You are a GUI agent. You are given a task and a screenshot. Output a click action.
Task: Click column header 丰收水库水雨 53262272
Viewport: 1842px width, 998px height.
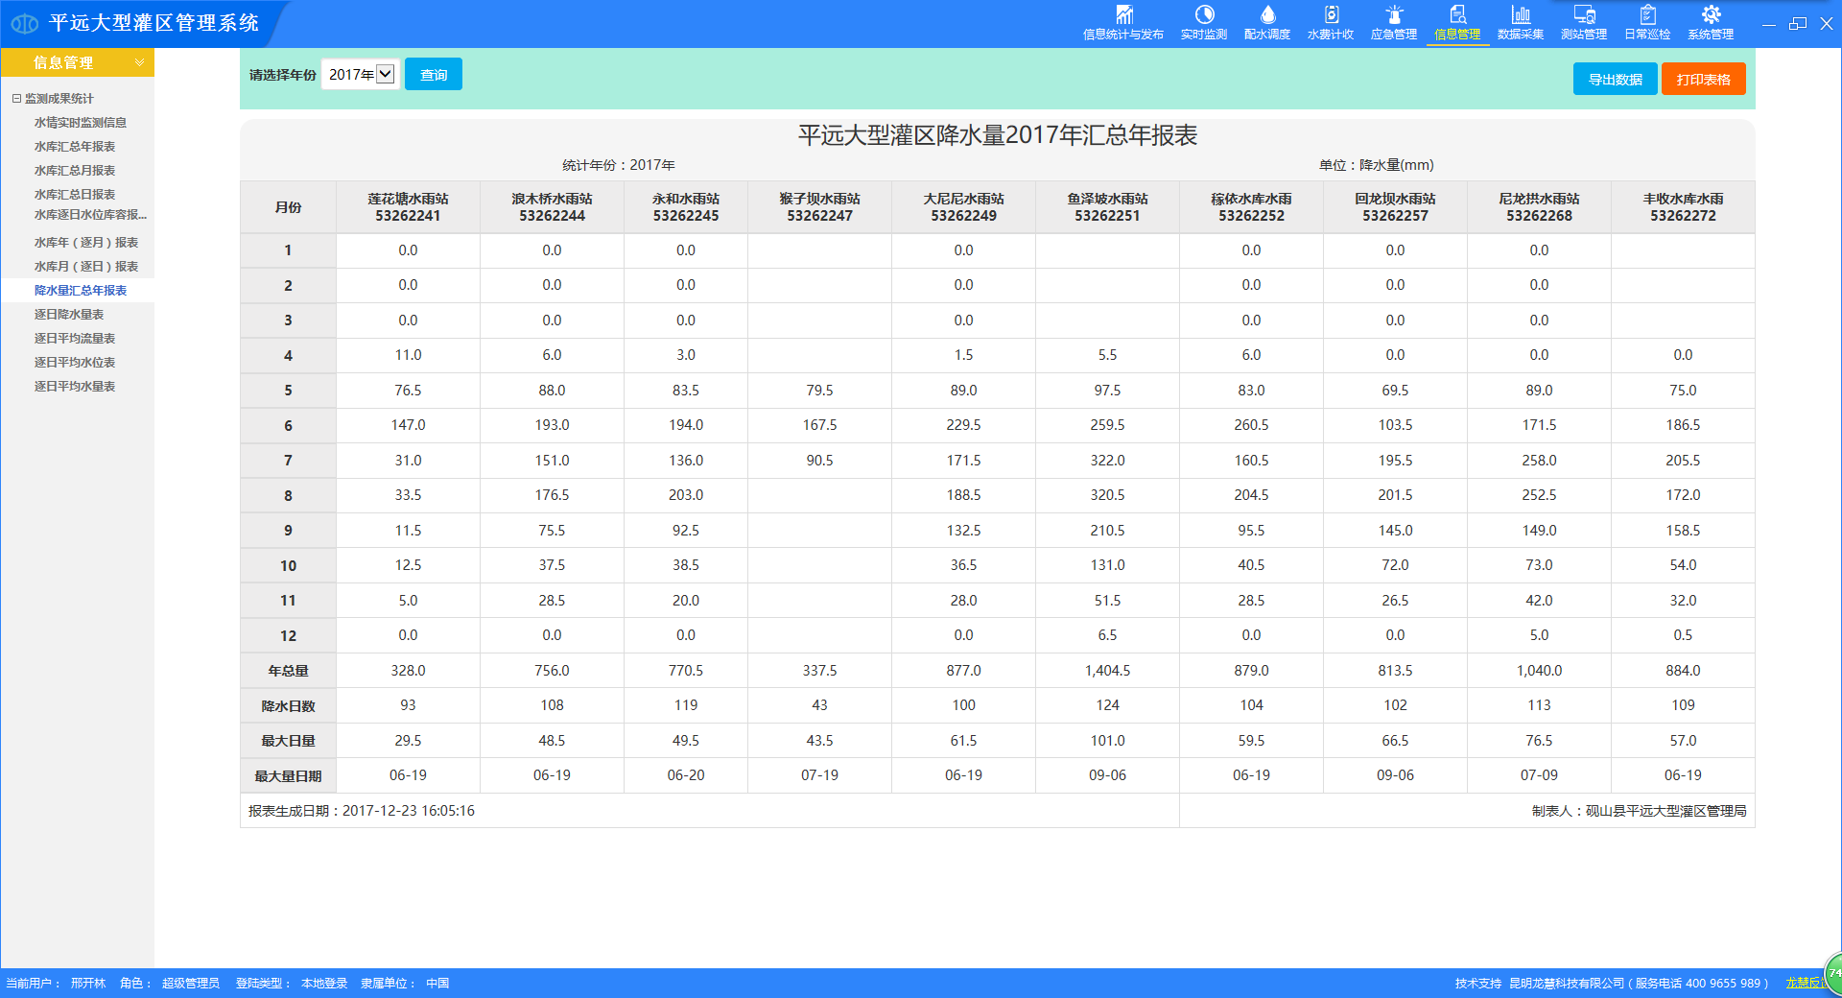(1683, 207)
